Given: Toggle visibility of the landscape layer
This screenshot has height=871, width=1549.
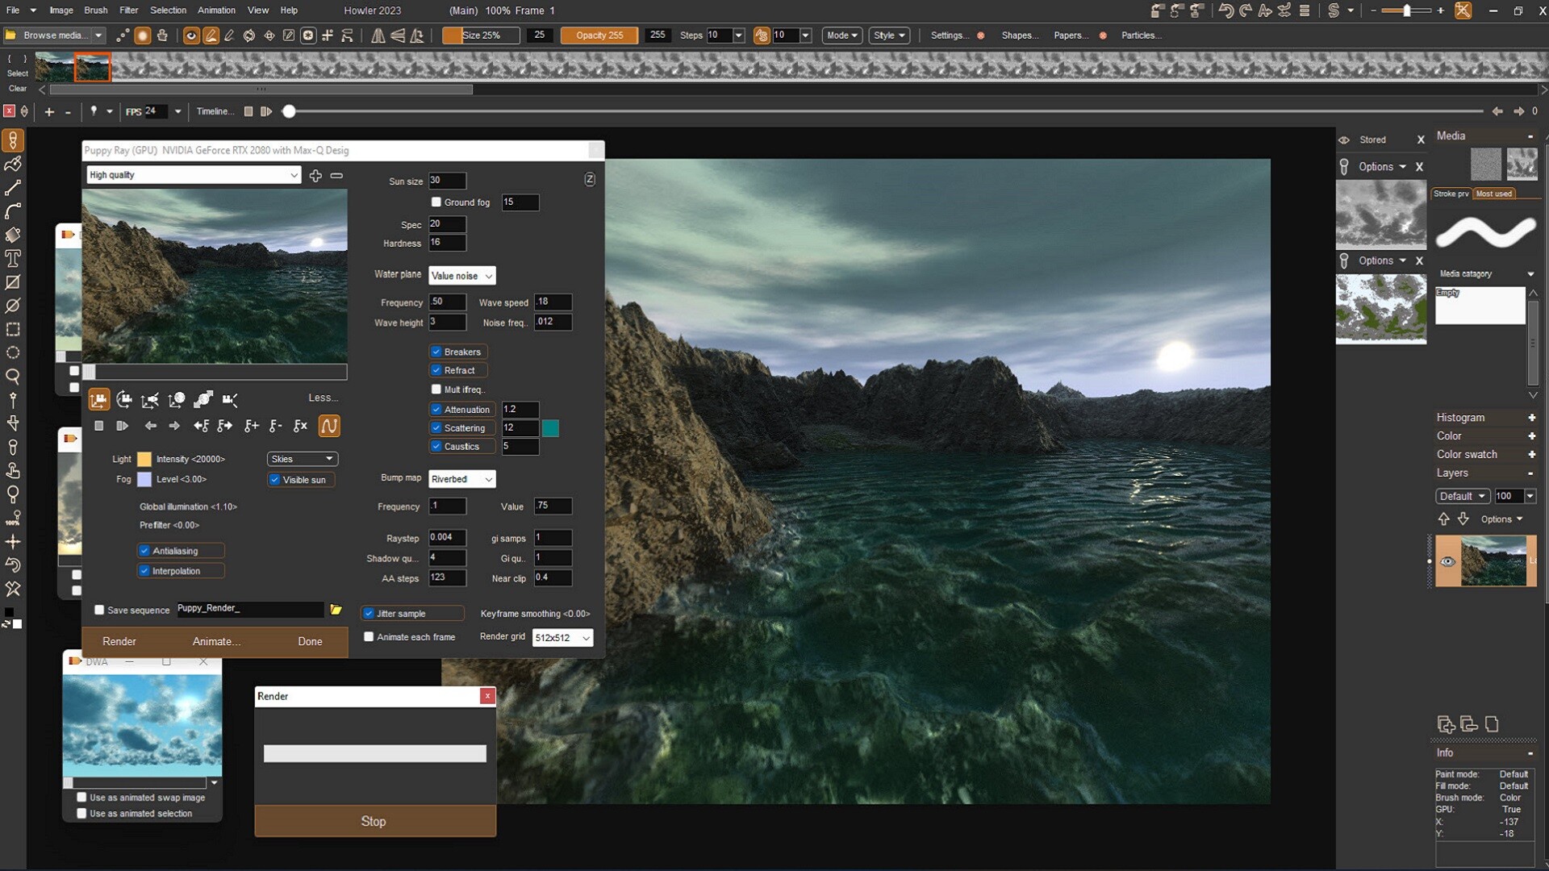Looking at the screenshot, I should click(x=1448, y=562).
